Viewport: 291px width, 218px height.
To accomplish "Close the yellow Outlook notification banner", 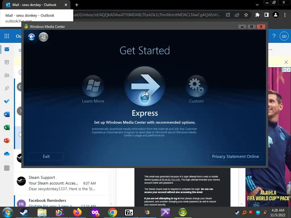I will point(286,62).
